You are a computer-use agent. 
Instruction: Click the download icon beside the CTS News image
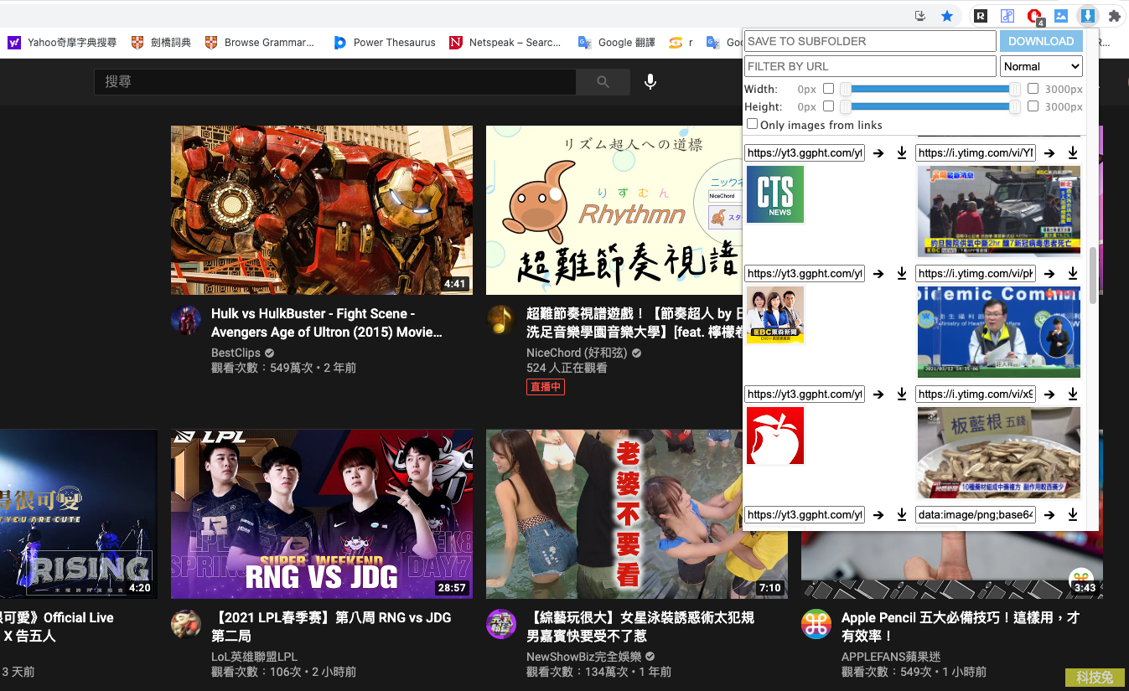(901, 152)
